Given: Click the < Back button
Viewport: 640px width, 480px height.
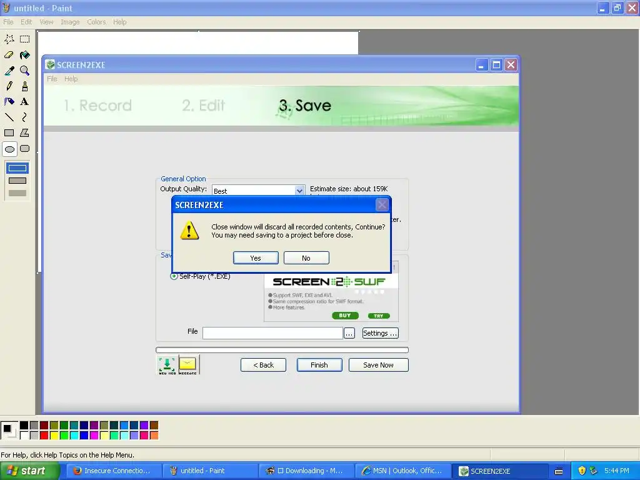Looking at the screenshot, I should 263,365.
